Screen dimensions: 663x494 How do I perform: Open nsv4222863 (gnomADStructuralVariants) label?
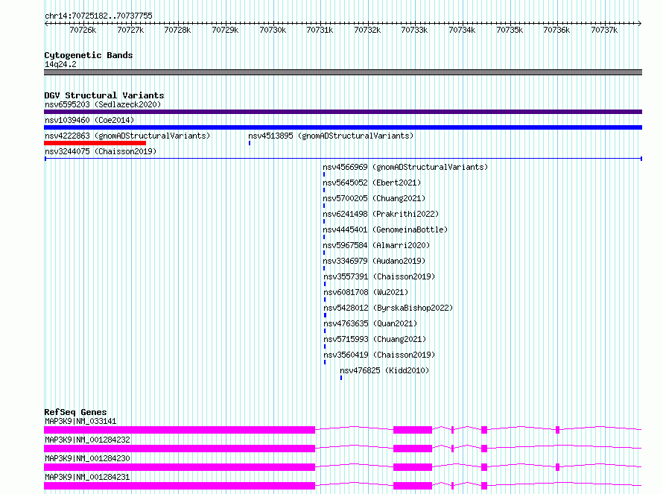[127, 136]
